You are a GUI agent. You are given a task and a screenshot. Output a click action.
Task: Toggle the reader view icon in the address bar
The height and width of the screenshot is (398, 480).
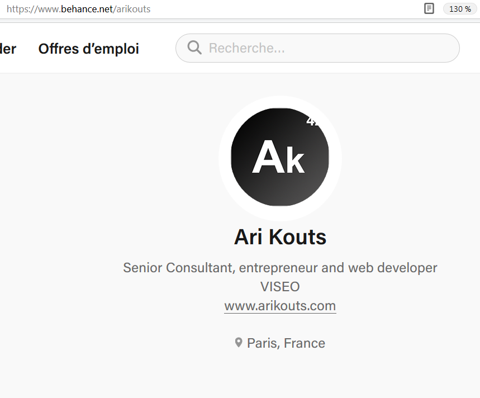click(x=429, y=8)
